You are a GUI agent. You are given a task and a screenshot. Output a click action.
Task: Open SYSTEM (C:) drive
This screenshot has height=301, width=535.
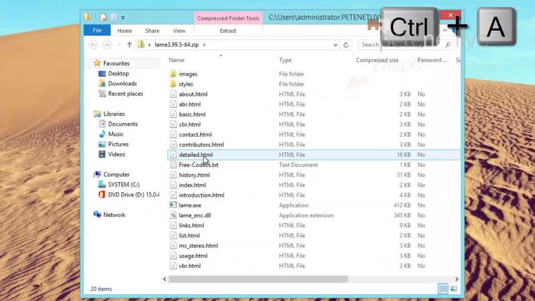tap(124, 184)
